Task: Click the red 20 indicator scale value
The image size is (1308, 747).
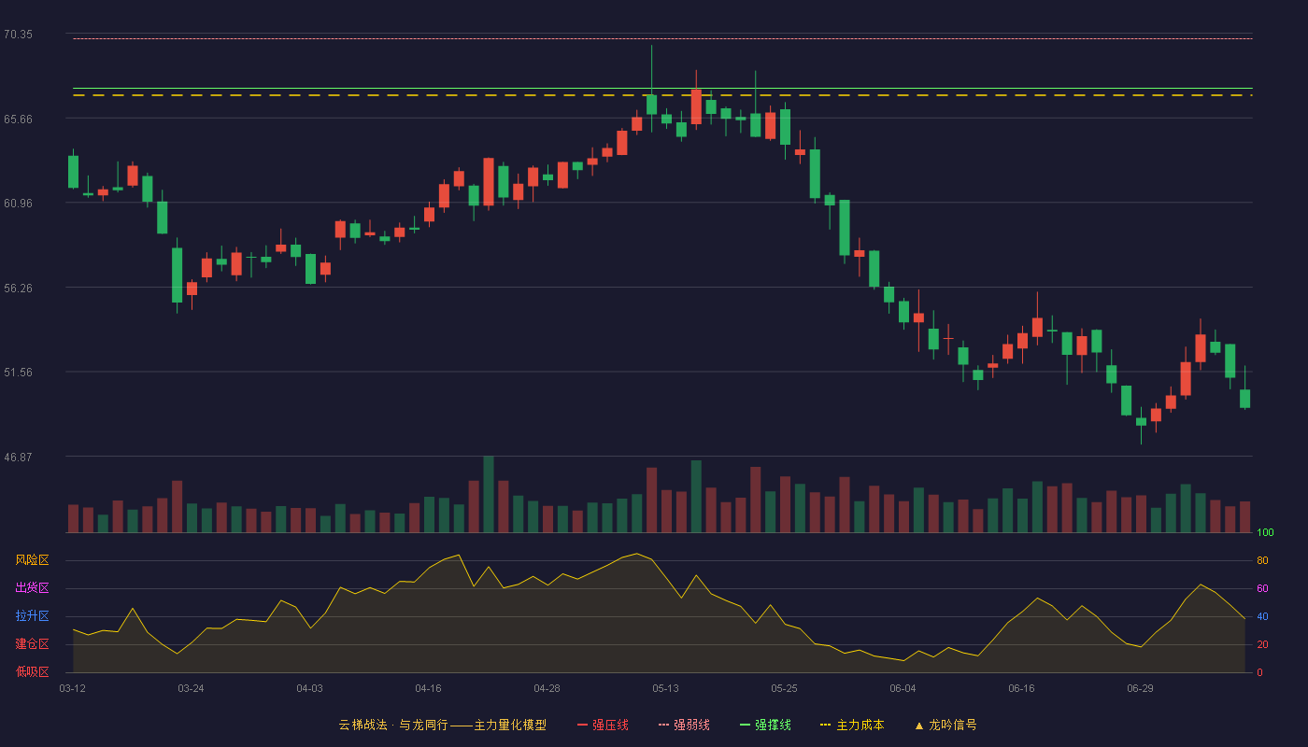Action: 1262,645
